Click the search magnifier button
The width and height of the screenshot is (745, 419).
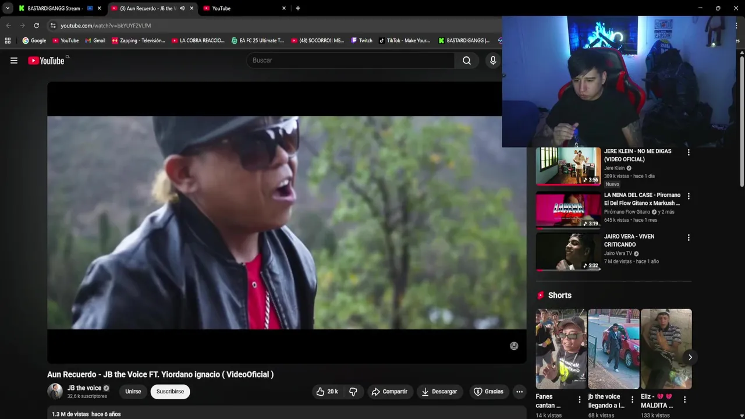467,61
